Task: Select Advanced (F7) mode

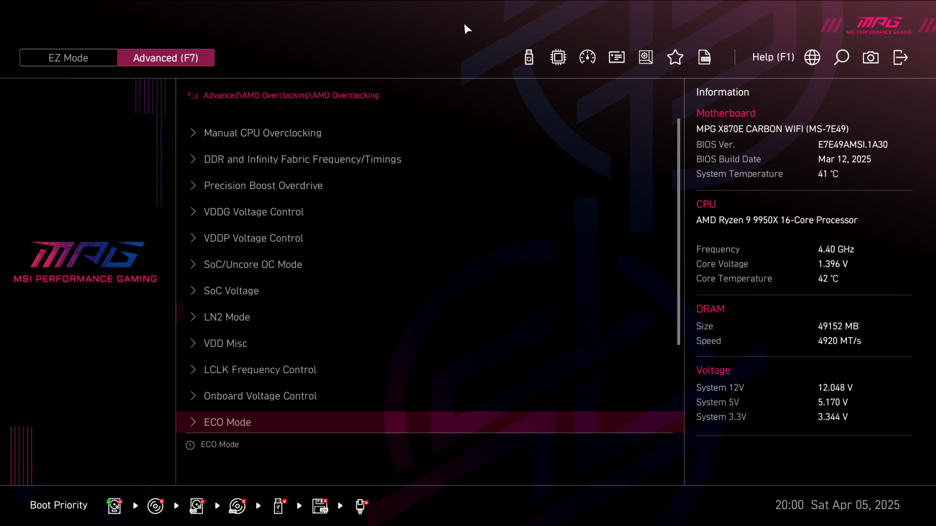Action: point(166,58)
